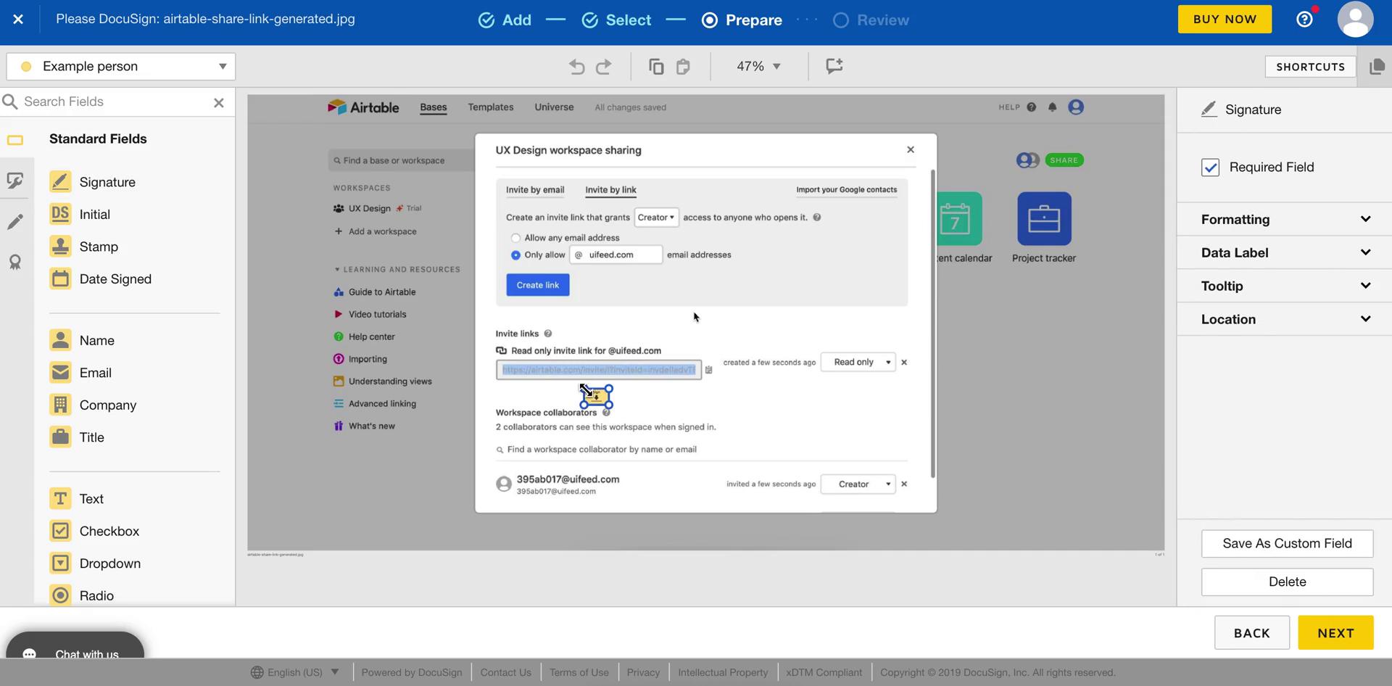Open the SHORTCUTS button
This screenshot has width=1392, height=686.
click(x=1310, y=67)
